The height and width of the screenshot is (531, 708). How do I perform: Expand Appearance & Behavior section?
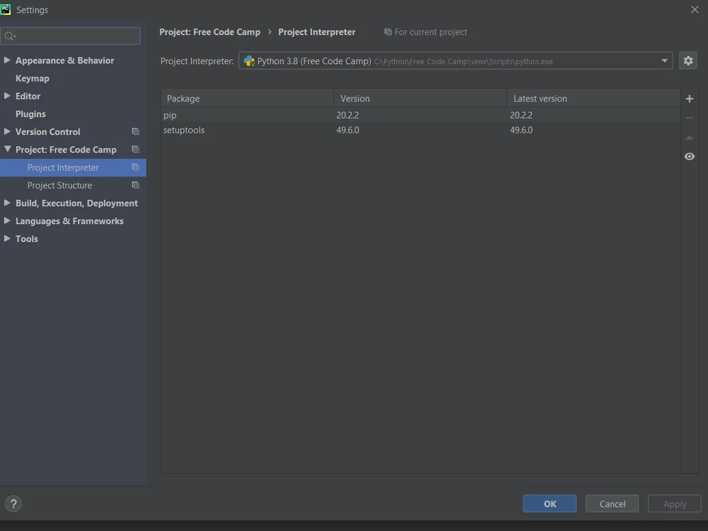pos(7,60)
